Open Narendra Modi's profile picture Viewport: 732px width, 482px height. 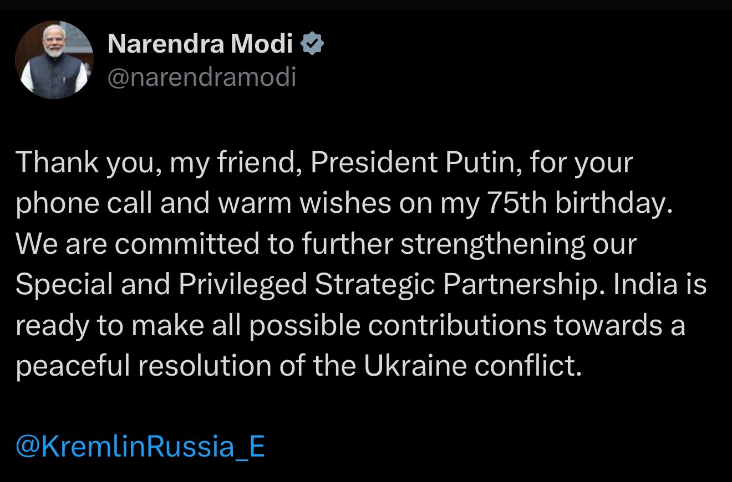tap(54, 60)
